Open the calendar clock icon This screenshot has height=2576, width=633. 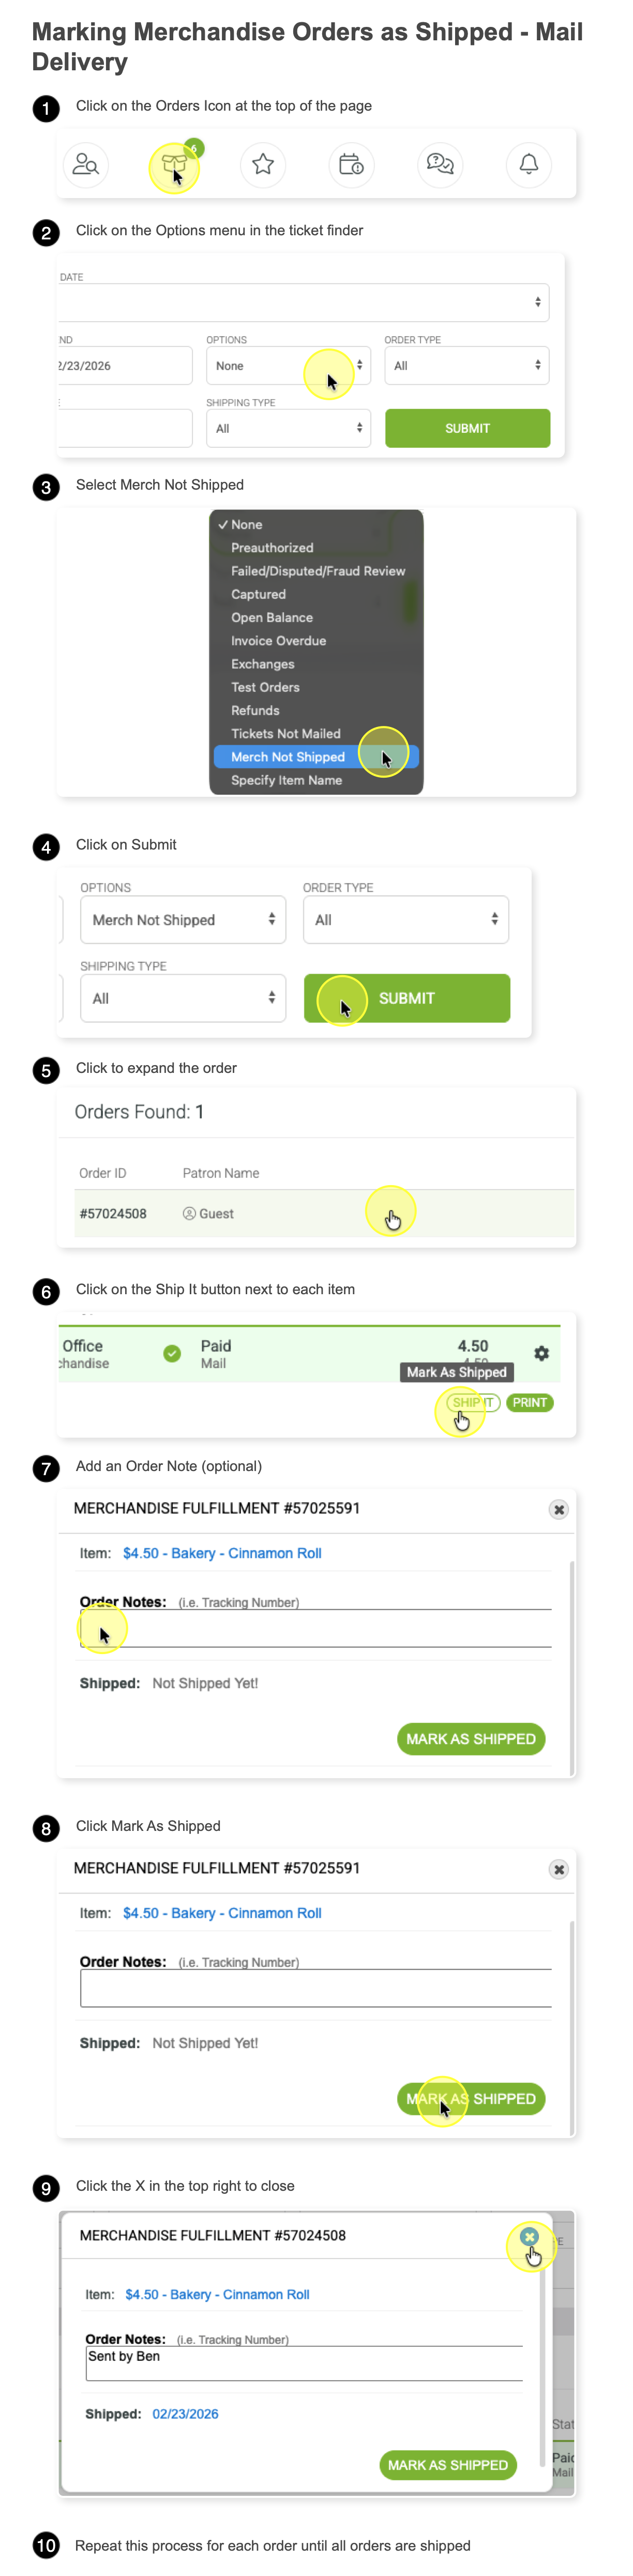coord(351,164)
